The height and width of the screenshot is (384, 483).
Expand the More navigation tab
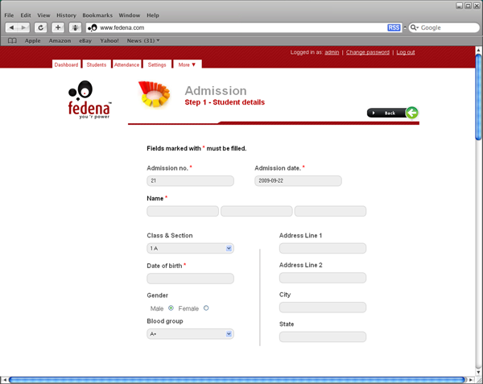click(x=188, y=64)
